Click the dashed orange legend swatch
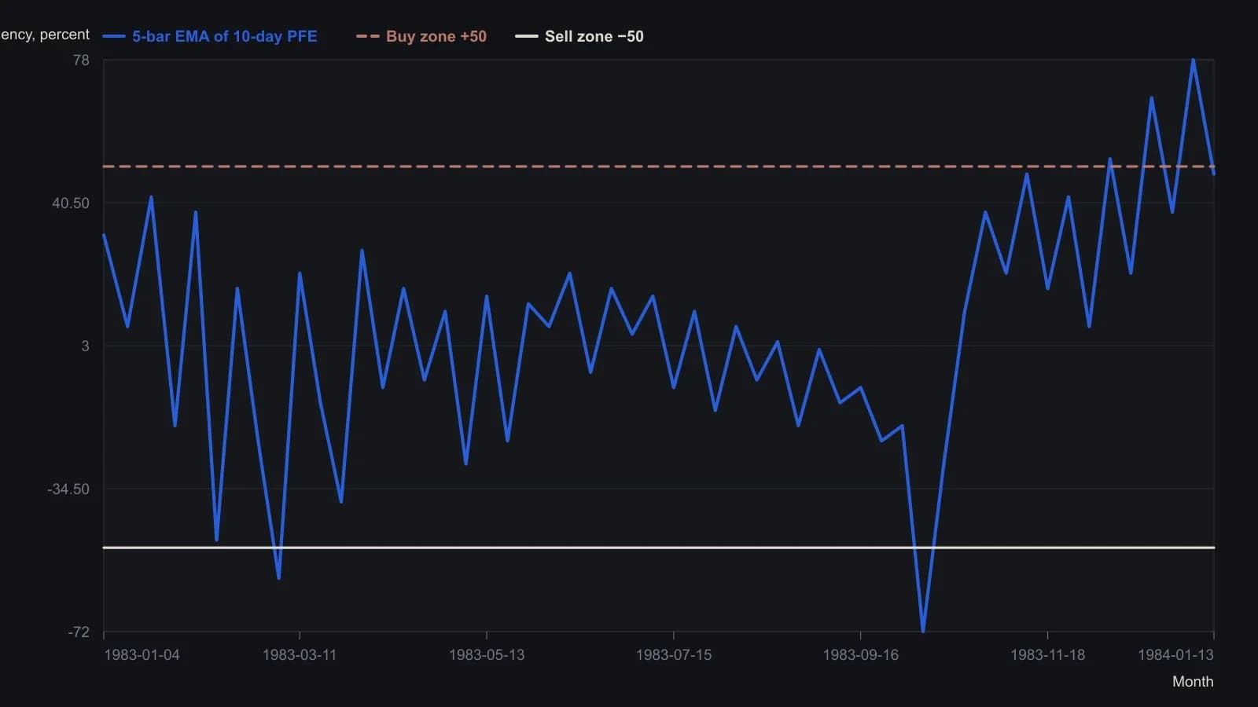 tap(367, 36)
